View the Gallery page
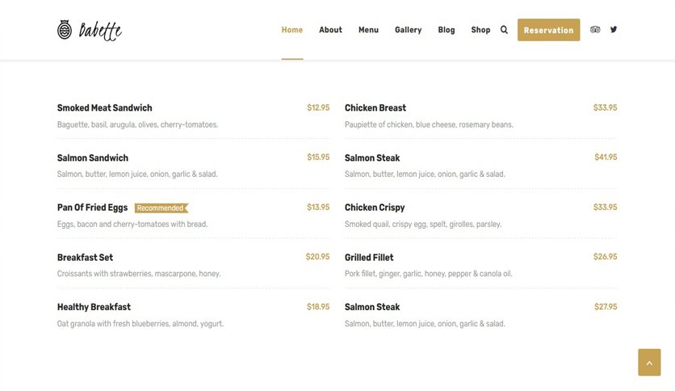This screenshot has height=391, width=675. pos(408,30)
